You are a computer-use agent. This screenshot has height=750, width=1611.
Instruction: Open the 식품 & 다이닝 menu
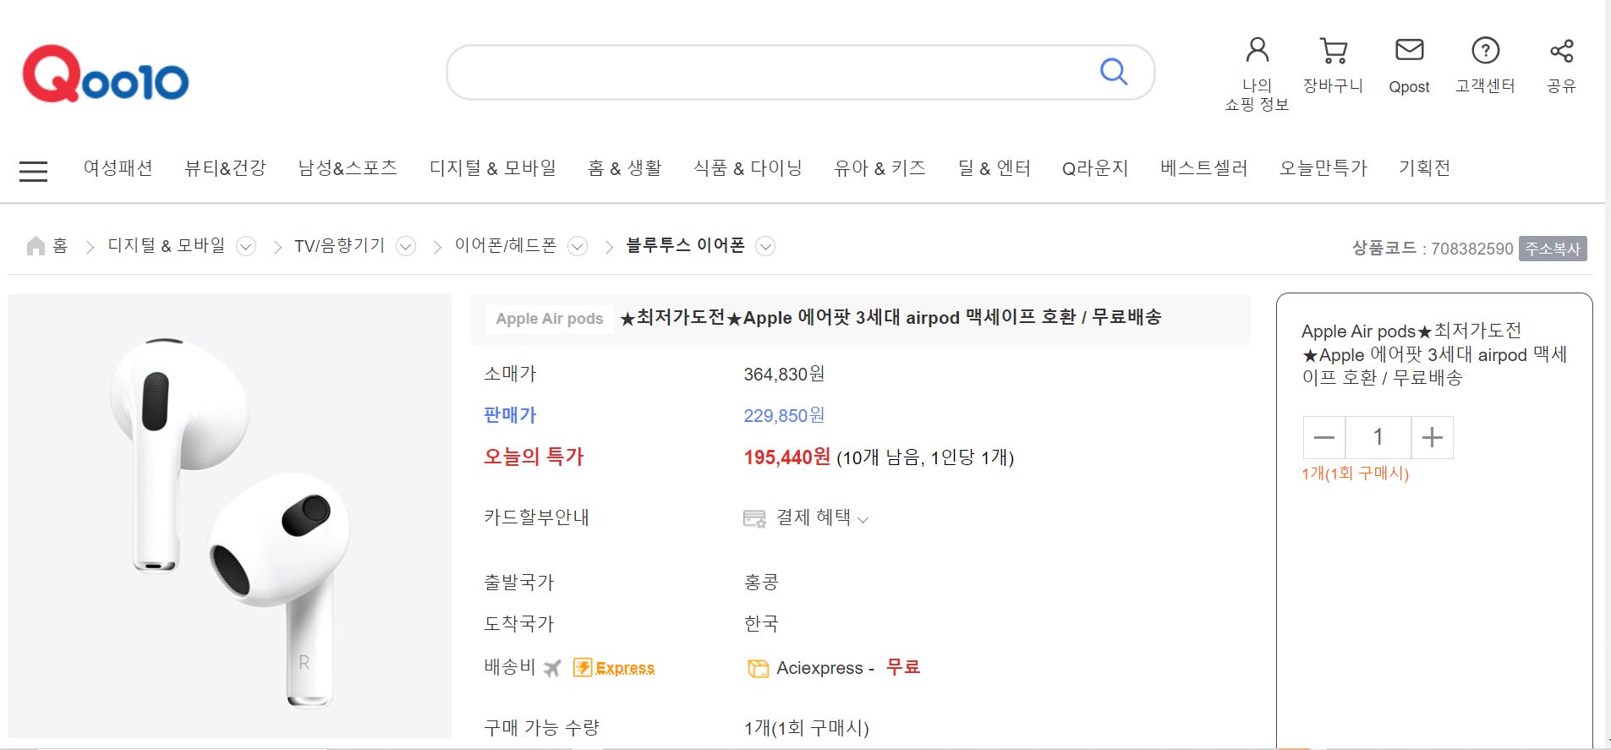[x=748, y=168]
